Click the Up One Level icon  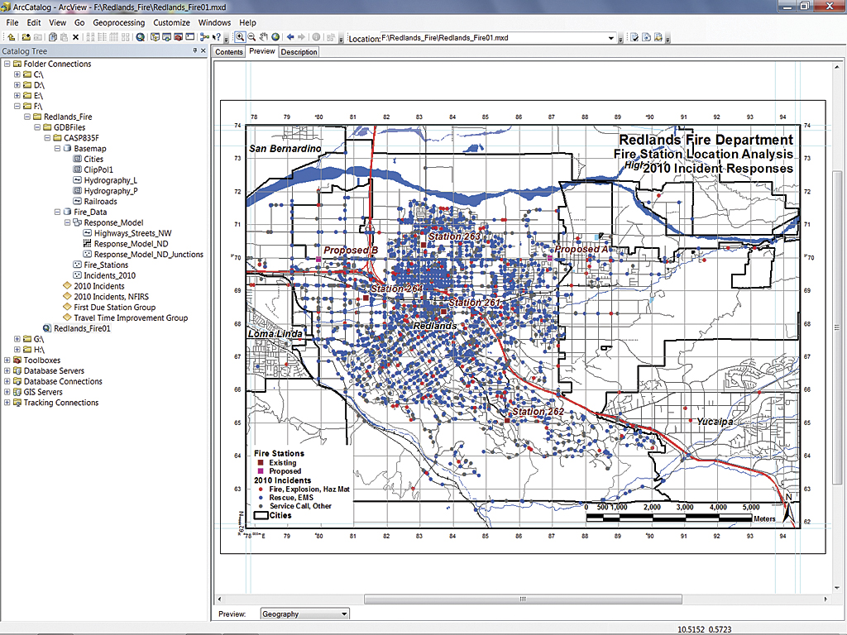pos(11,37)
